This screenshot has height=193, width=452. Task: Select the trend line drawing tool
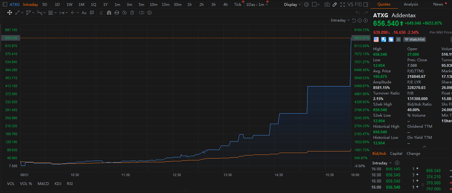(x=17, y=12)
